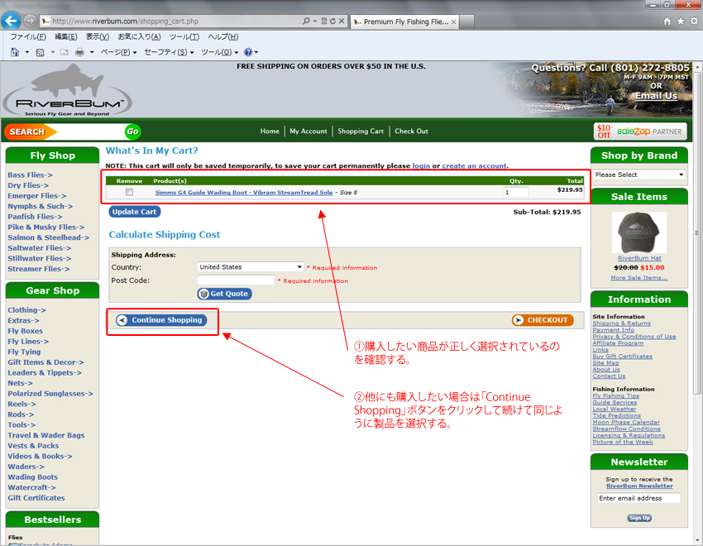The width and height of the screenshot is (703, 546).
Task: Open the Shop by Brand Please Select dropdown
Action: click(x=639, y=175)
